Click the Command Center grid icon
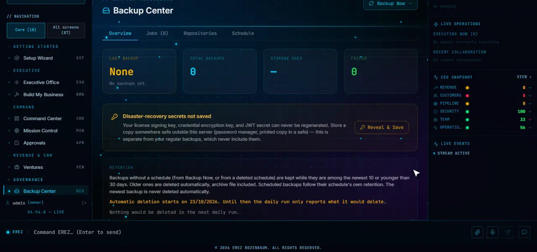 click(x=17, y=118)
